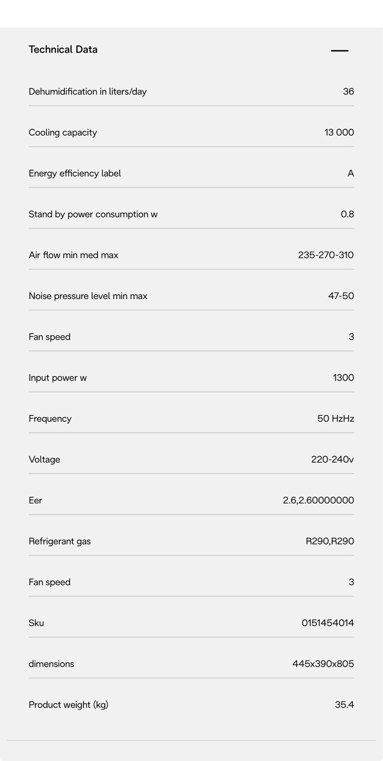Click the Noise pressure level min max label
This screenshot has height=761, width=383.
tap(88, 296)
